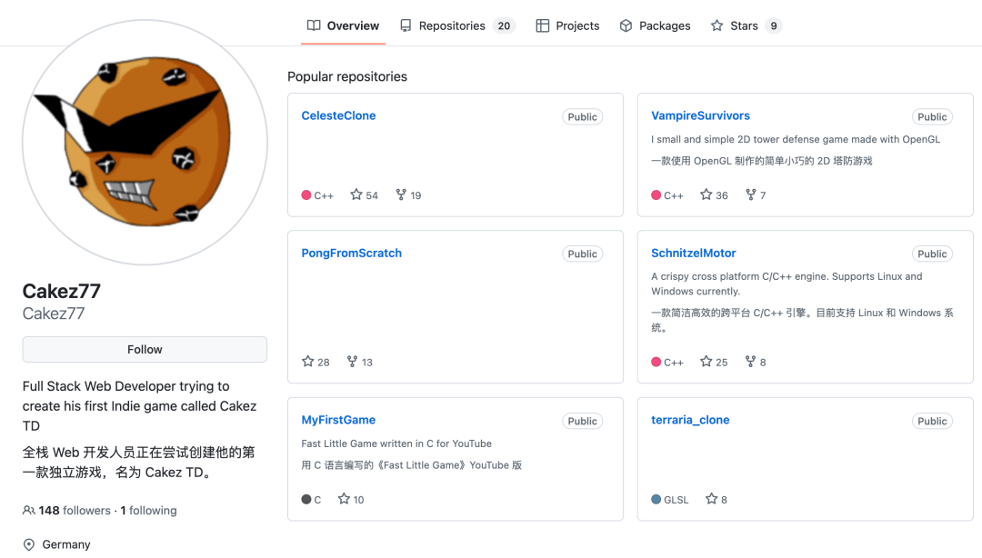Go to the Stars tab
The height and width of the screenshot is (558, 982).
[x=744, y=25]
